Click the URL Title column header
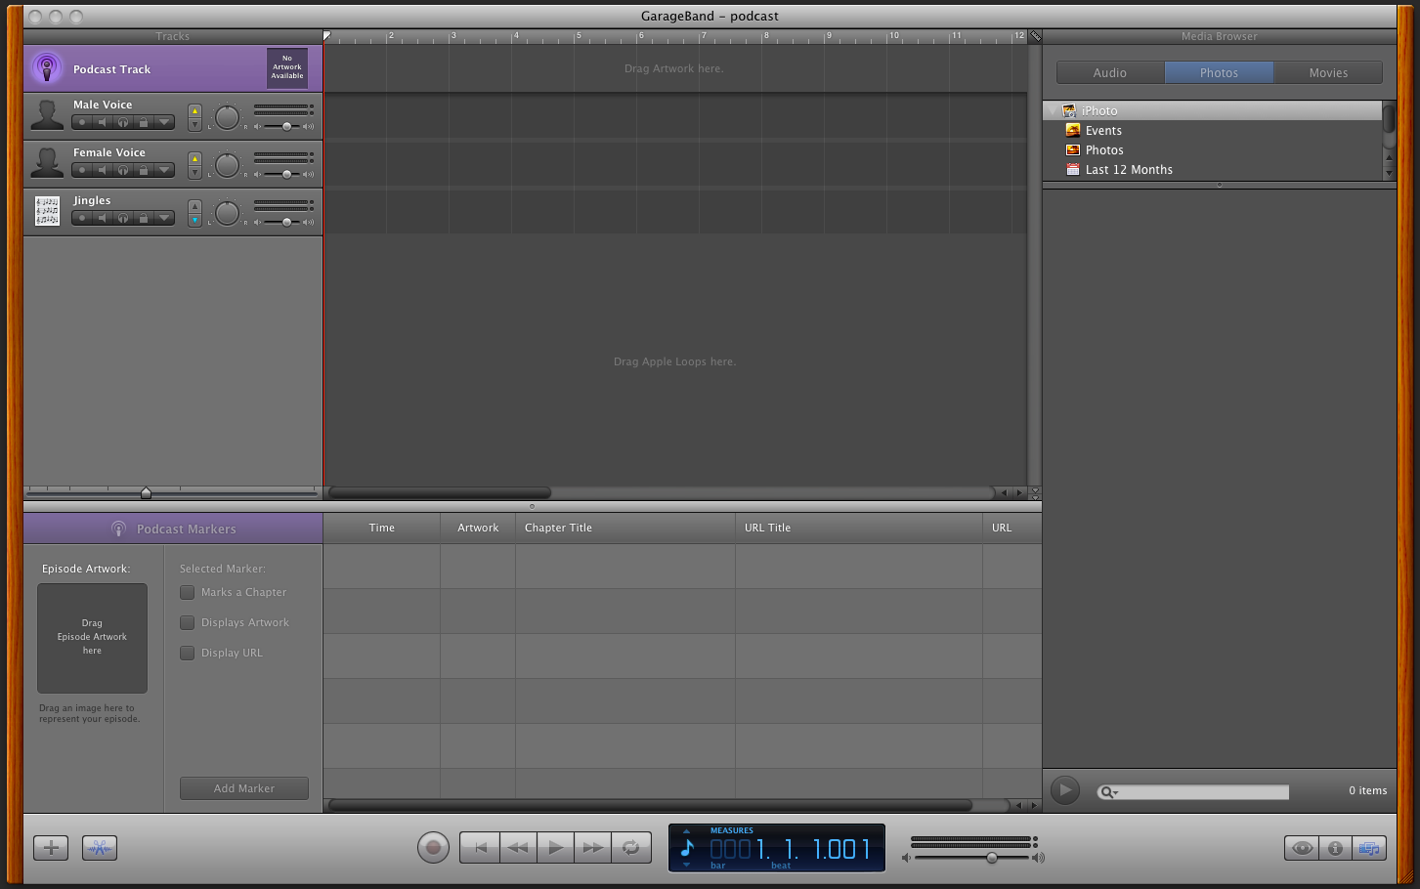1420x889 pixels. 859,528
